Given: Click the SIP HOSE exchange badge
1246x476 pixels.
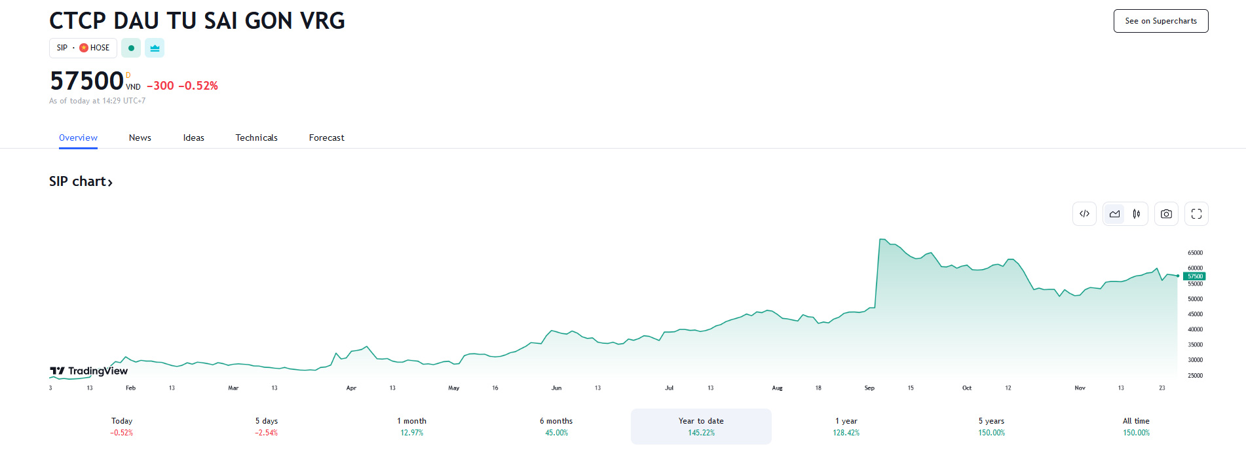Looking at the screenshot, I should pyautogui.click(x=83, y=48).
